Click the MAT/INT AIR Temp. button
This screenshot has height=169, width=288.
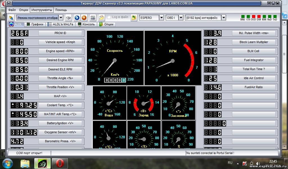click(60, 114)
